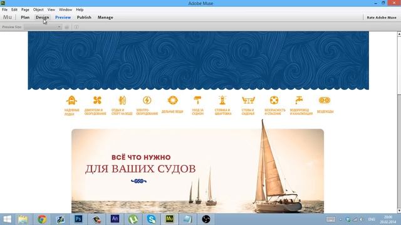Click the Mu application logo
Viewport: 401px width, 225px height.
point(8,17)
